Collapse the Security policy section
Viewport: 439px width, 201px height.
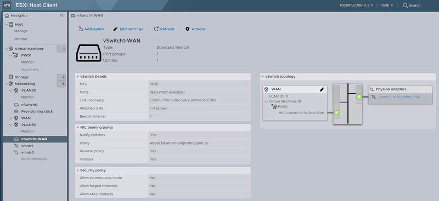(77, 170)
